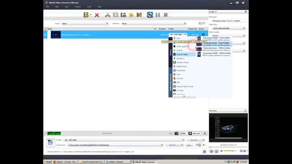Viewport: 292px width, 164px height.
Task: Click the preview seek progress bar
Action: coord(228,147)
